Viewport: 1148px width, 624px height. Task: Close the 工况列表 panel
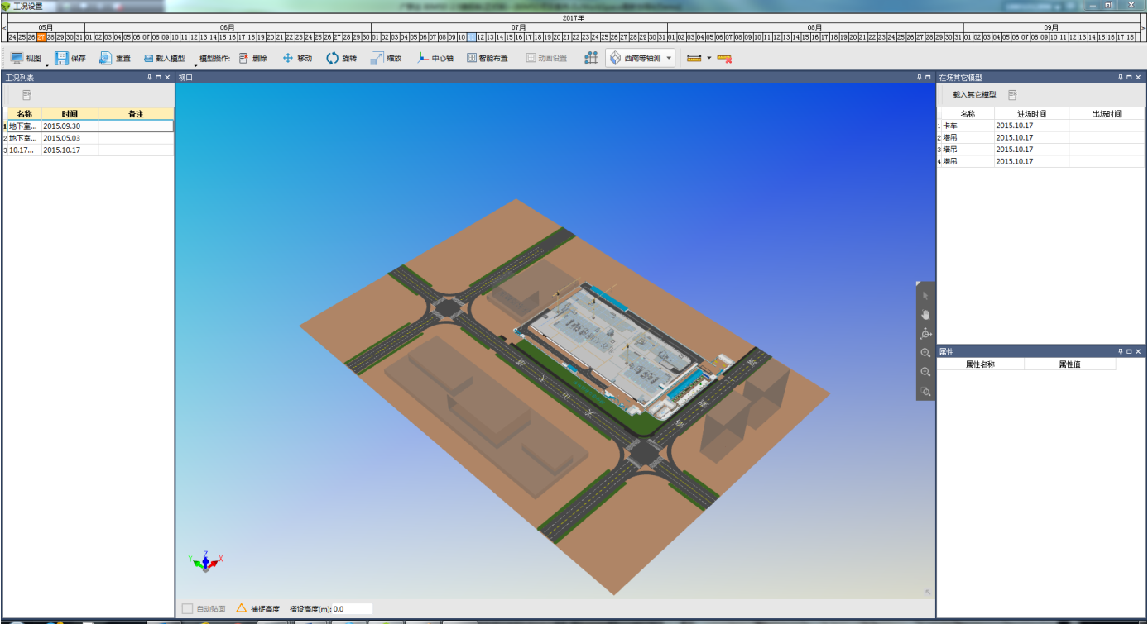click(167, 77)
